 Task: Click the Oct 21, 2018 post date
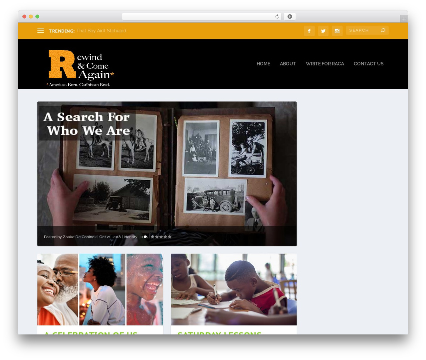(x=110, y=237)
